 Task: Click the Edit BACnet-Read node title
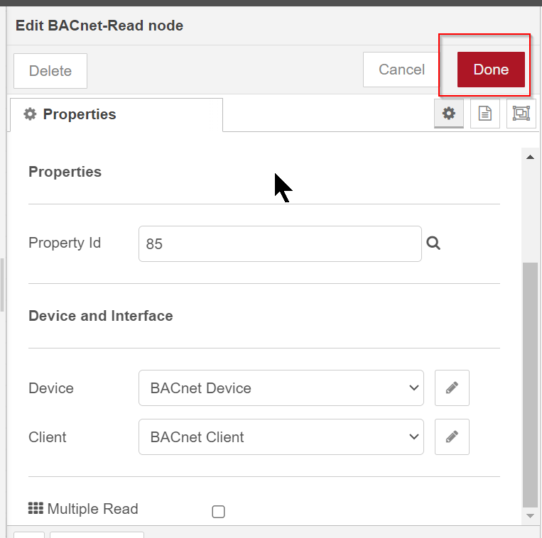pos(99,26)
